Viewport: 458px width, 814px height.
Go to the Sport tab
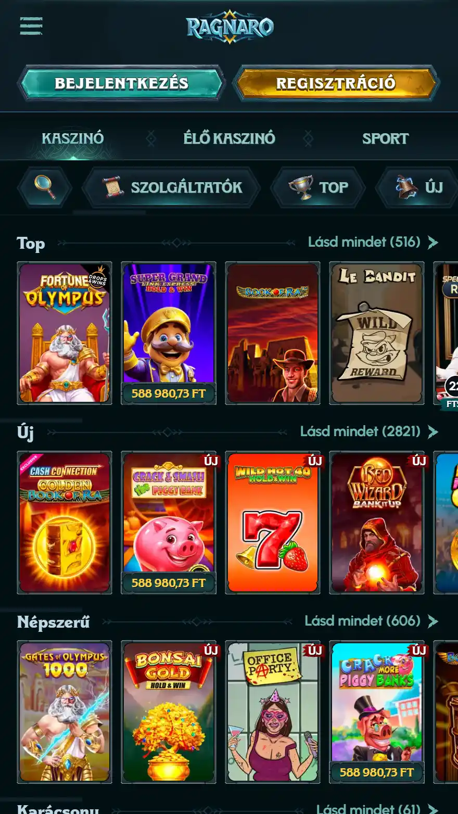(x=386, y=138)
